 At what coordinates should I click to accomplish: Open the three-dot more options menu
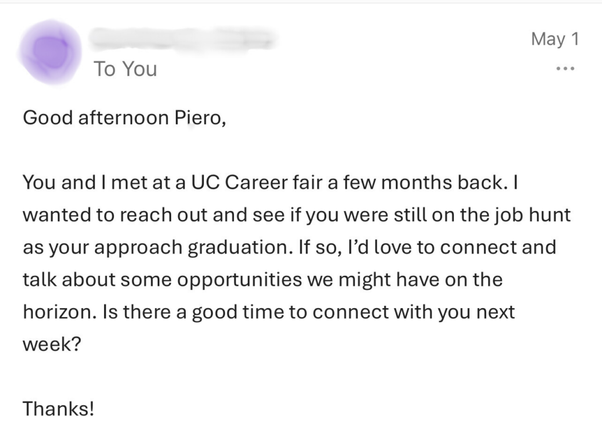pyautogui.click(x=565, y=69)
